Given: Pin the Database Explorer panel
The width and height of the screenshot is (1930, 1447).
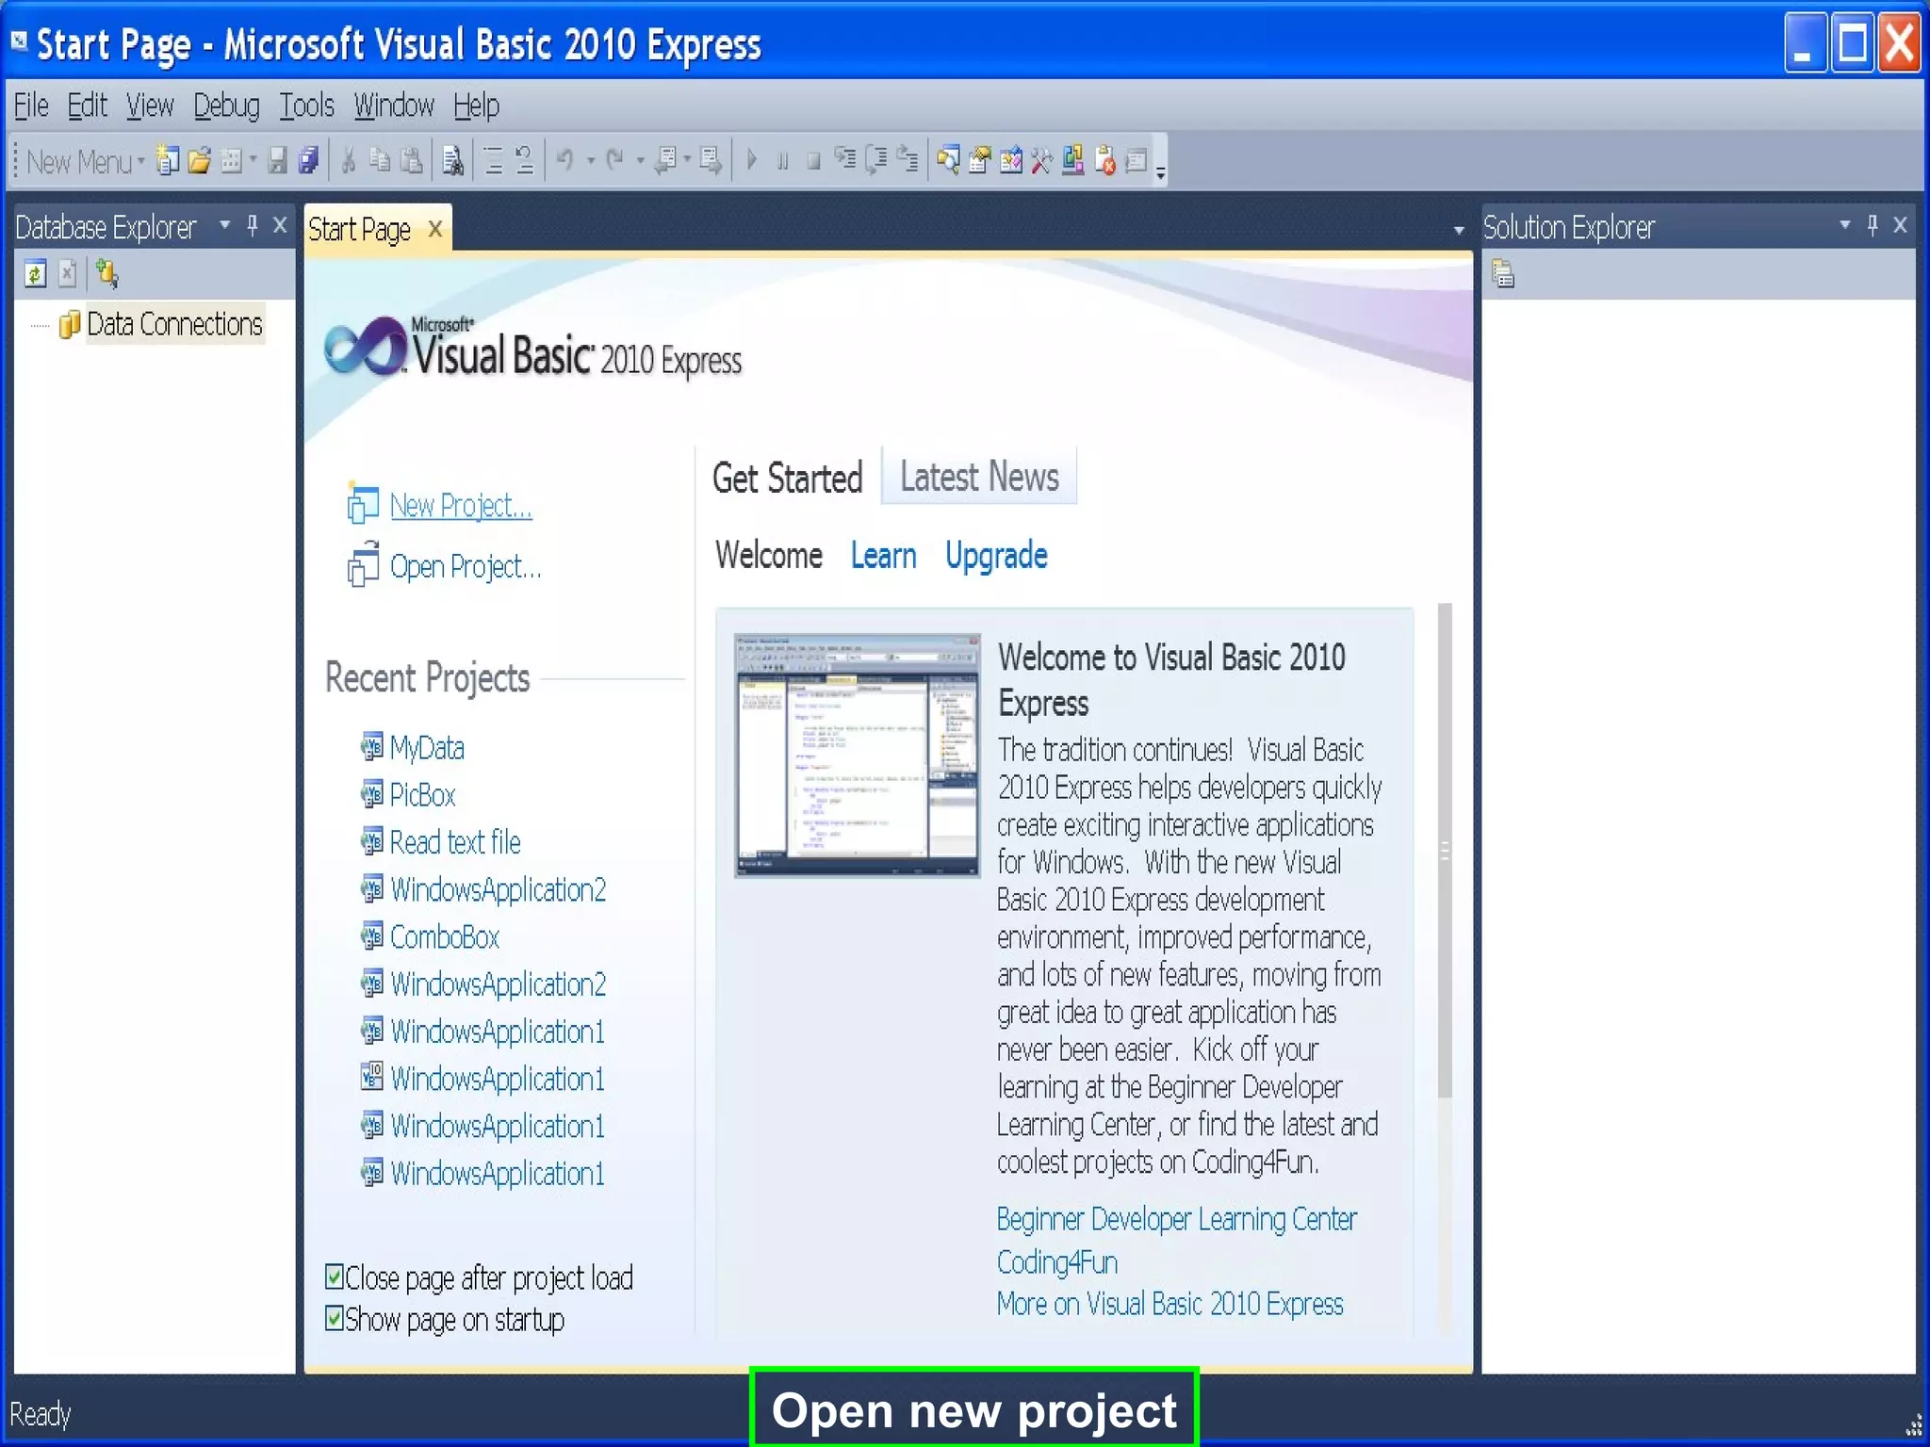Looking at the screenshot, I should [252, 226].
